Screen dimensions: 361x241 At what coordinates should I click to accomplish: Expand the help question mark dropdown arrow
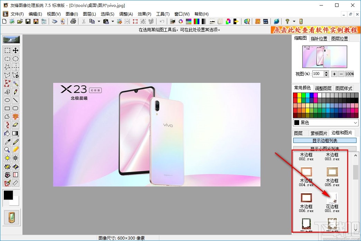(x=294, y=21)
